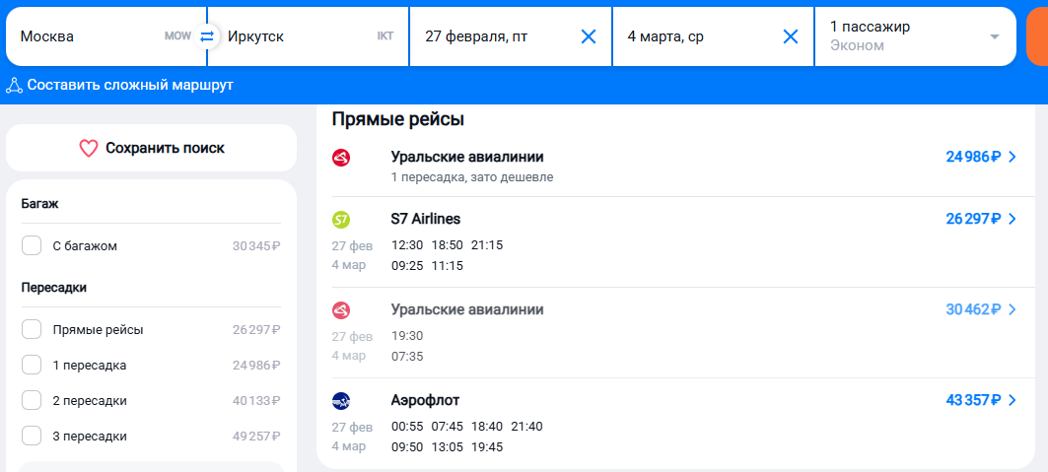Select S7 departure time 21:15
The image size is (1048, 472).
(487, 245)
